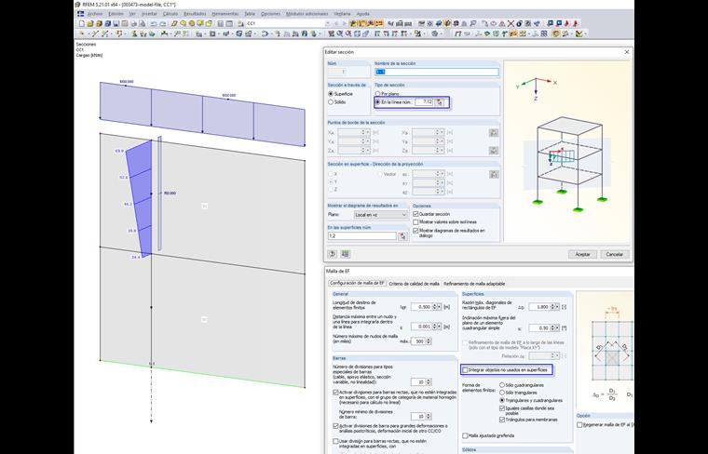The image size is (708, 454).
Task: Toggle 'Mostrar diagramas de resultados en diálogo'
Action: click(415, 231)
